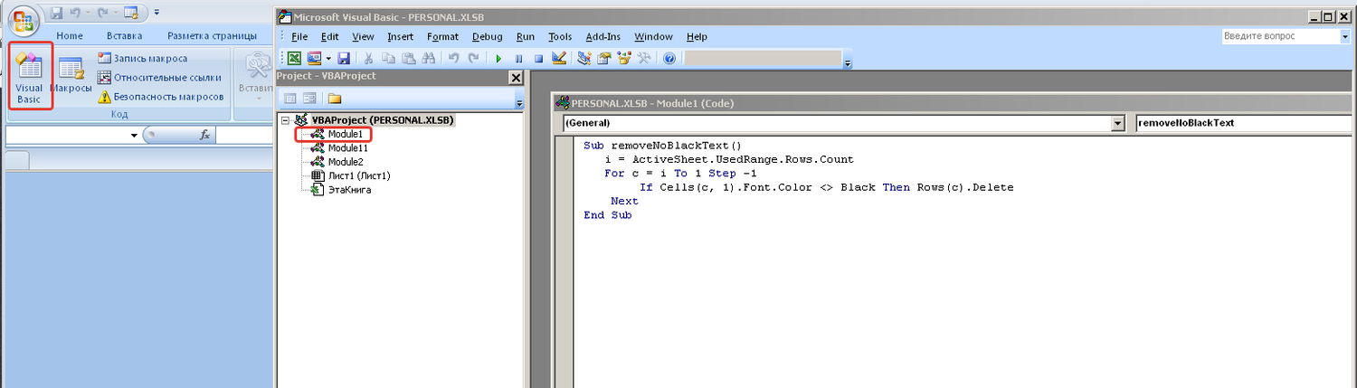Viewport: 1357px width, 388px height.
Task: Click the Insert UserForm toolbar icon
Action: [x=315, y=58]
